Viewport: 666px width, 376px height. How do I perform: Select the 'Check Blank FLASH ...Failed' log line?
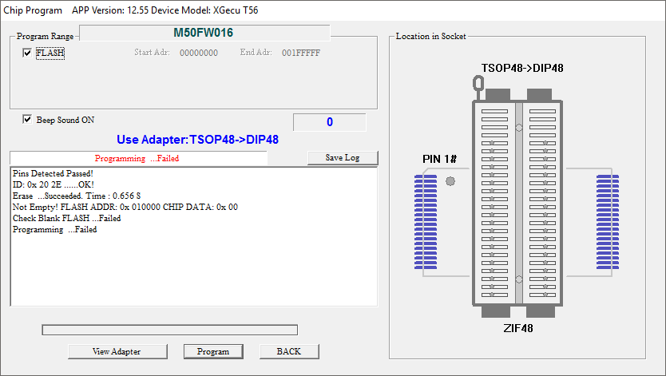(x=67, y=218)
